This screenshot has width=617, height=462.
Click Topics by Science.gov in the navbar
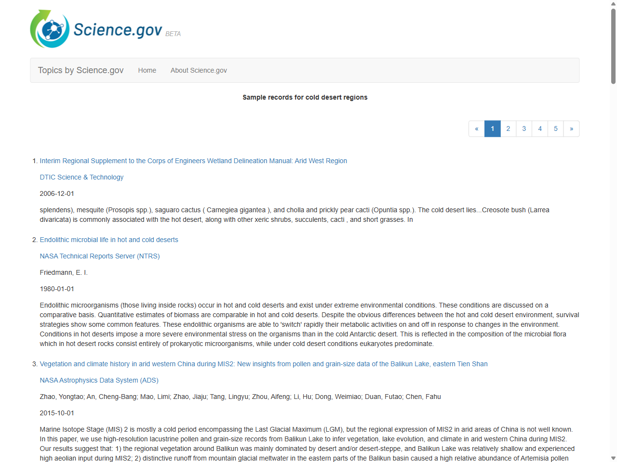[x=80, y=70]
